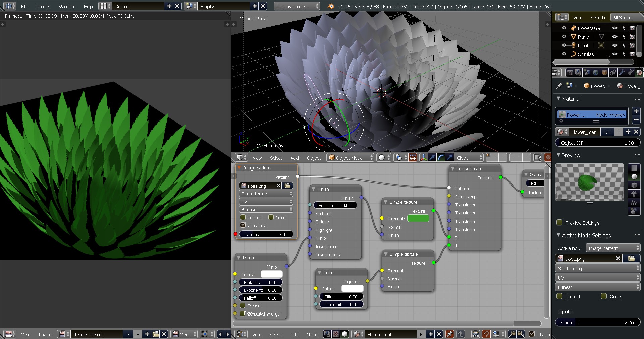
Task: Disable Use alpha in the Image pattern node
Action: [x=243, y=225]
